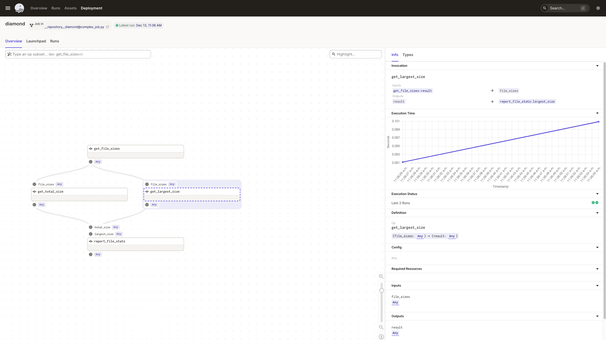Click the op node icon on get_file_sizes
Image resolution: width=606 pixels, height=340 pixels.
(x=91, y=149)
